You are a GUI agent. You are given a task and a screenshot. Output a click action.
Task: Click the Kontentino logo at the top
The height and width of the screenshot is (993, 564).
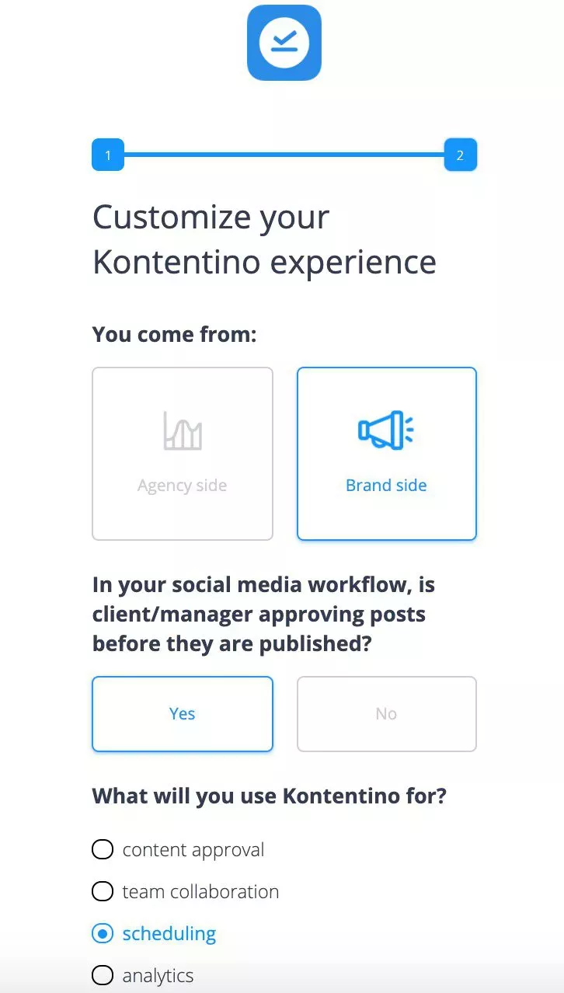(284, 44)
